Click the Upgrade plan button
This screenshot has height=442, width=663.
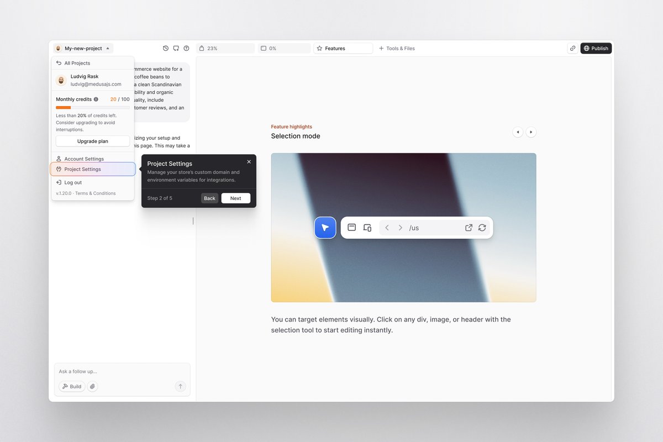coord(93,141)
